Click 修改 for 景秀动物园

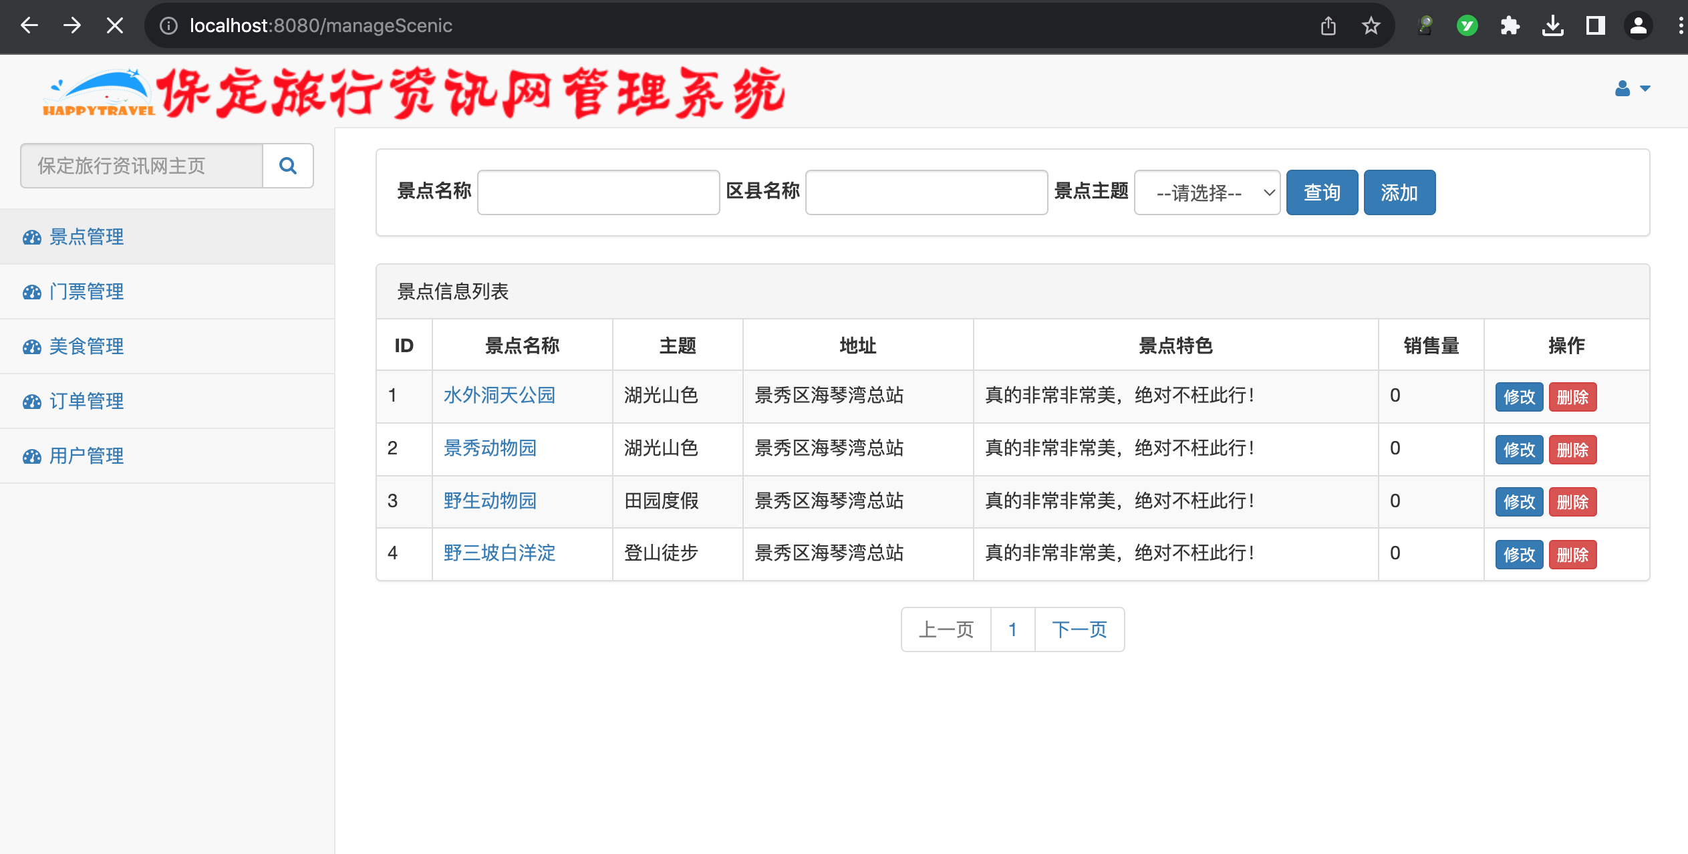click(x=1519, y=450)
